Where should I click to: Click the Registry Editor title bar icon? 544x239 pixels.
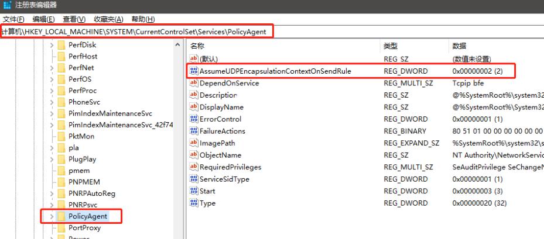(x=7, y=5)
